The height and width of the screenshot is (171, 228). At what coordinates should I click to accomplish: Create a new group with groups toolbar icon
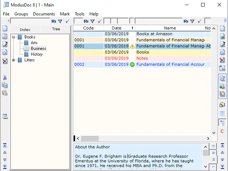(5, 28)
